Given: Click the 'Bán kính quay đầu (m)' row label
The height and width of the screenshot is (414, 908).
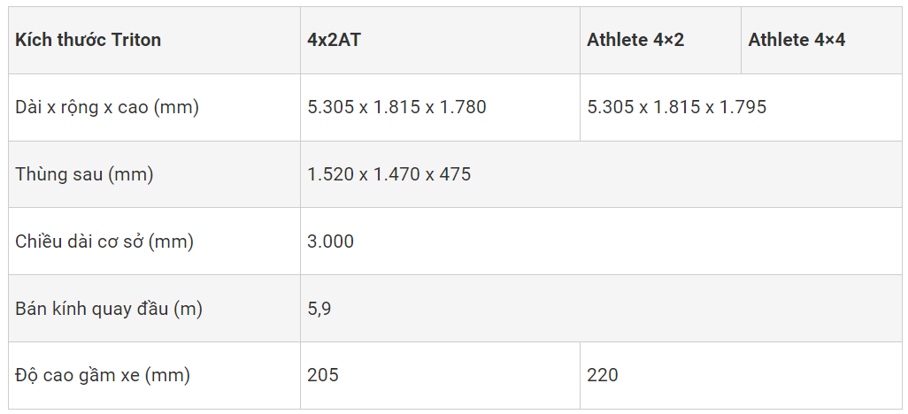Looking at the screenshot, I should coord(109,309).
